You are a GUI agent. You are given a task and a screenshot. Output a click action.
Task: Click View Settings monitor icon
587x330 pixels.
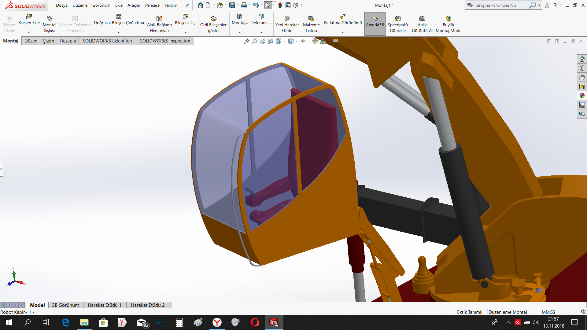click(x=335, y=41)
